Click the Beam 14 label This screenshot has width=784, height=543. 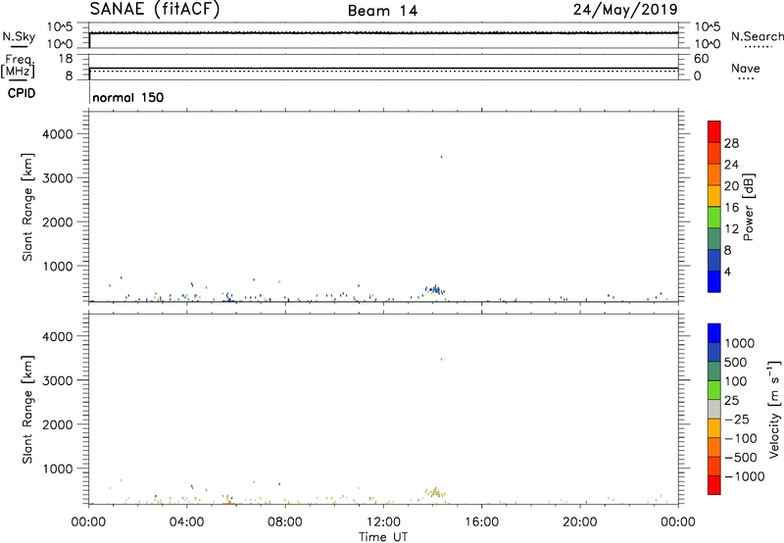coord(382,11)
